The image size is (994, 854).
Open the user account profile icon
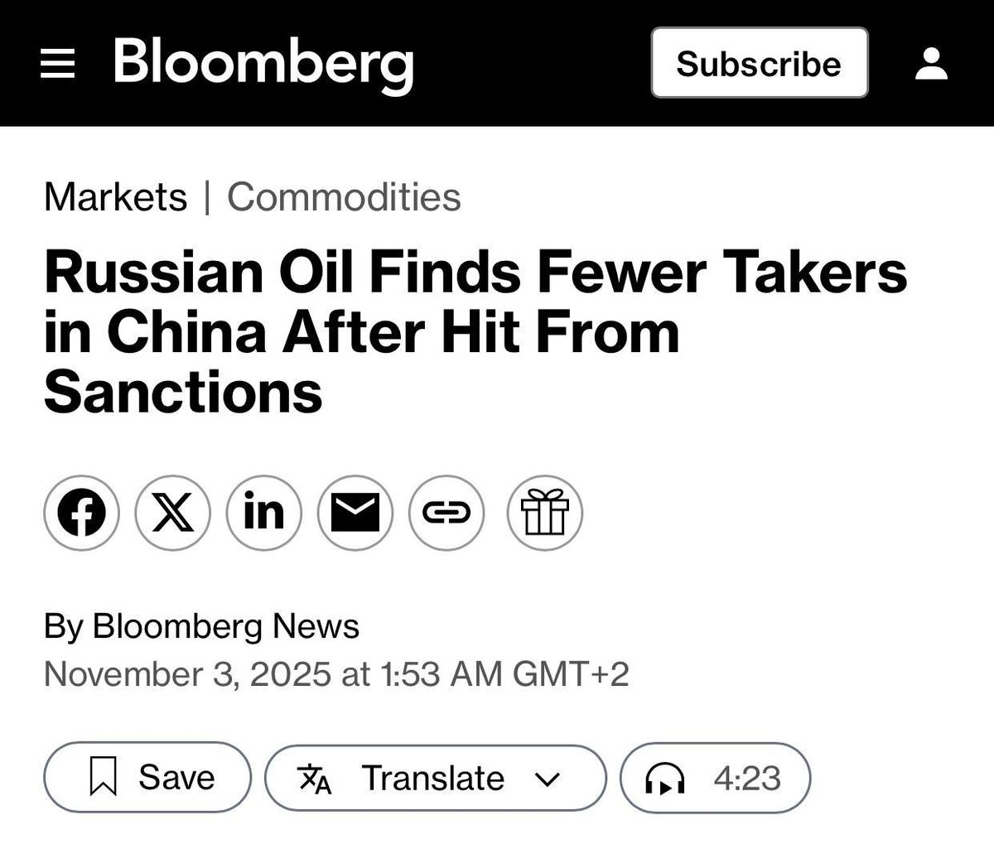pos(931,64)
